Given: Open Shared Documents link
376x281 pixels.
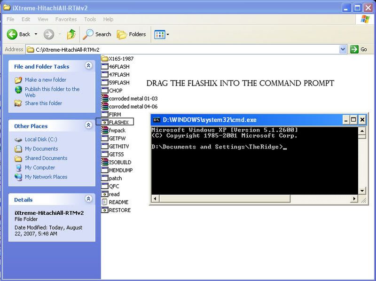Looking at the screenshot, I should pos(46,158).
